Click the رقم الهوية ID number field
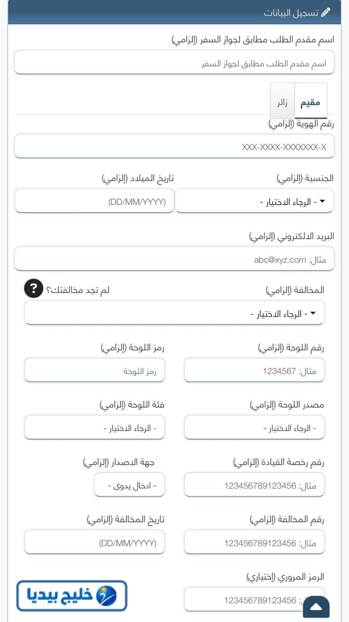 point(174,146)
